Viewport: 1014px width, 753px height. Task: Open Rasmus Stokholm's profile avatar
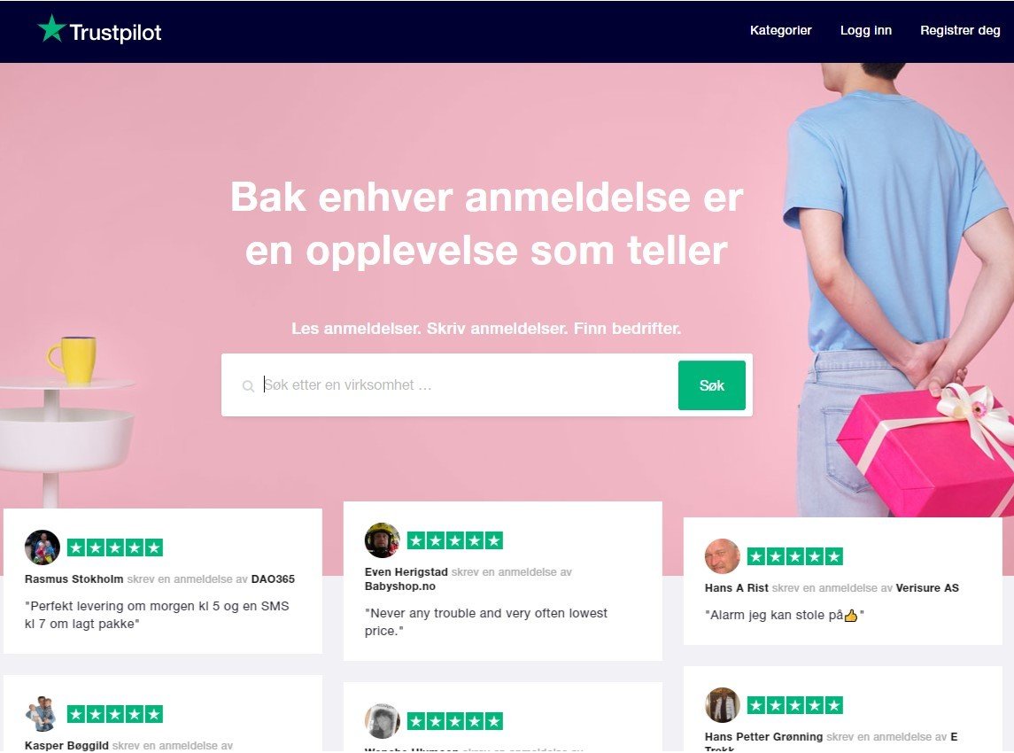pyautogui.click(x=42, y=547)
